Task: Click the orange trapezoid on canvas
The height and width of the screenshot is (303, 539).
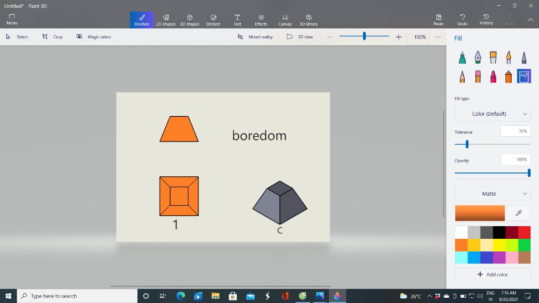Action: coord(179,130)
